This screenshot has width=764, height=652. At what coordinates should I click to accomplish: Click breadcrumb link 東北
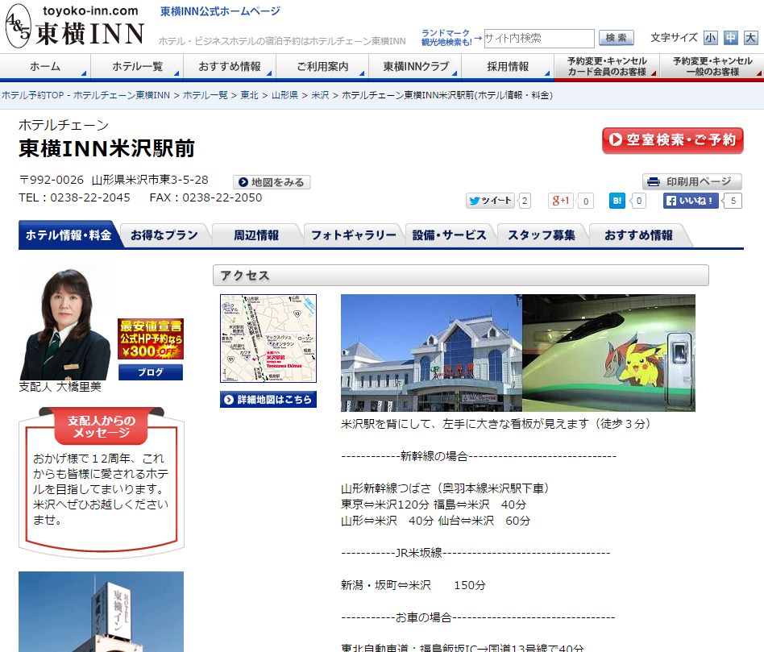click(x=250, y=95)
